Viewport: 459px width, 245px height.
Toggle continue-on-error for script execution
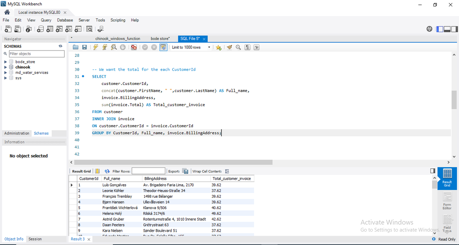pyautogui.click(x=134, y=47)
